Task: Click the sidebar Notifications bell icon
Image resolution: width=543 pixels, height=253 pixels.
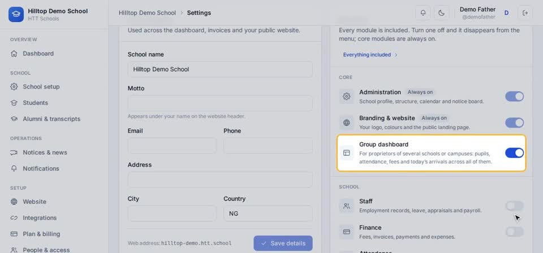Action: click(x=14, y=168)
